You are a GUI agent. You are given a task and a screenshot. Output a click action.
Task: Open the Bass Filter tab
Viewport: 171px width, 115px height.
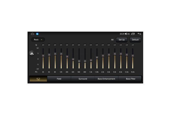(130, 79)
